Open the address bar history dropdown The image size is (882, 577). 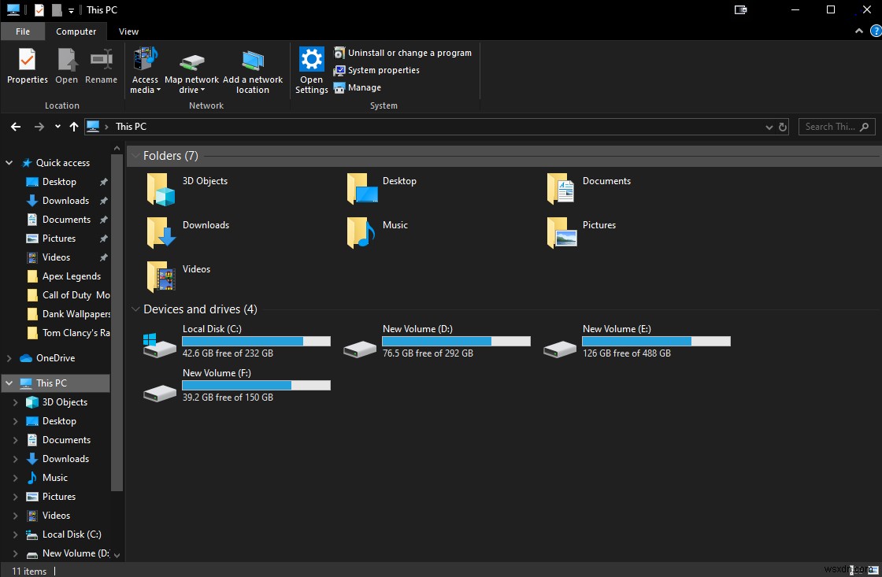(769, 126)
